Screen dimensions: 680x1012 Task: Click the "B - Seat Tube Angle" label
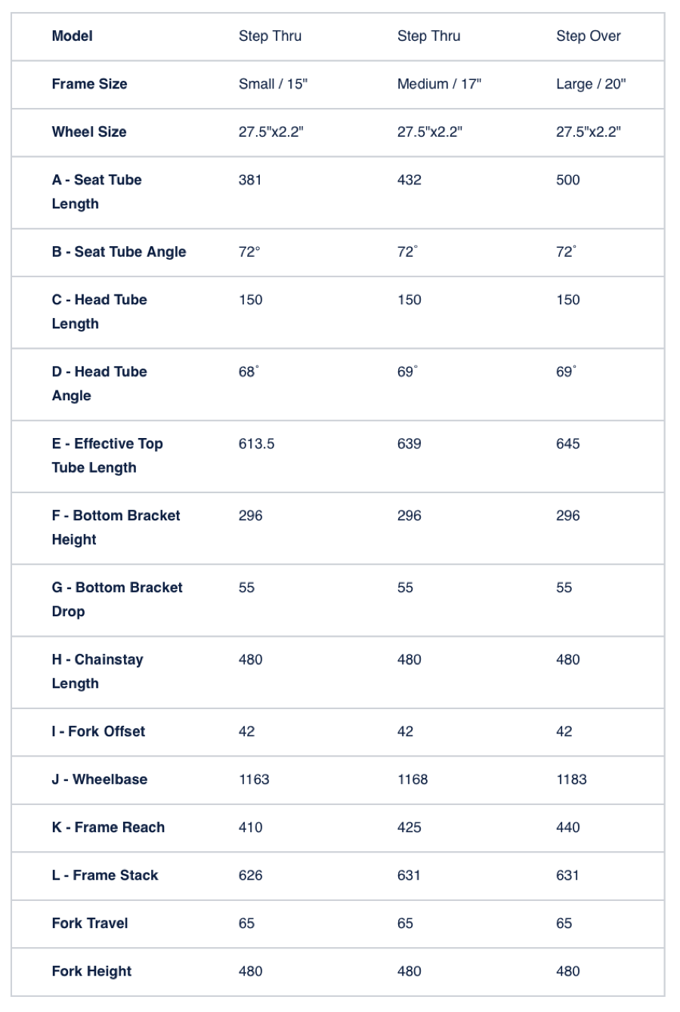pos(119,251)
